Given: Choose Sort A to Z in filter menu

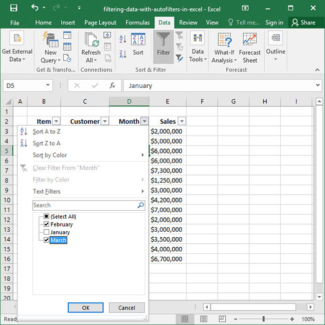Looking at the screenshot, I should (x=83, y=131).
